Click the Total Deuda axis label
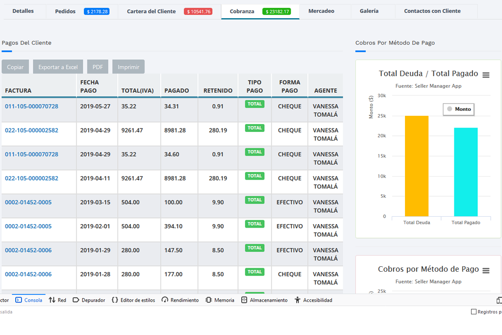Screen dimensions: 502x335 [417, 223]
